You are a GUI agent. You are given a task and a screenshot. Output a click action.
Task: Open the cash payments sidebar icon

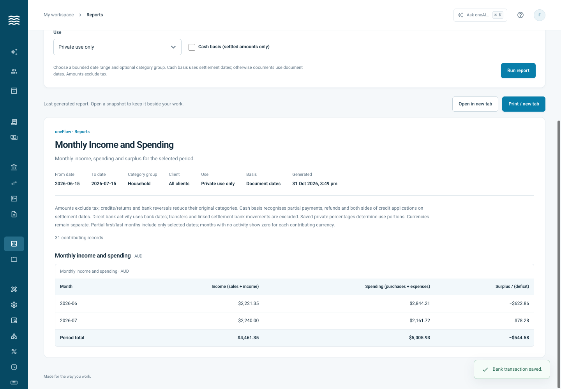pyautogui.click(x=14, y=137)
